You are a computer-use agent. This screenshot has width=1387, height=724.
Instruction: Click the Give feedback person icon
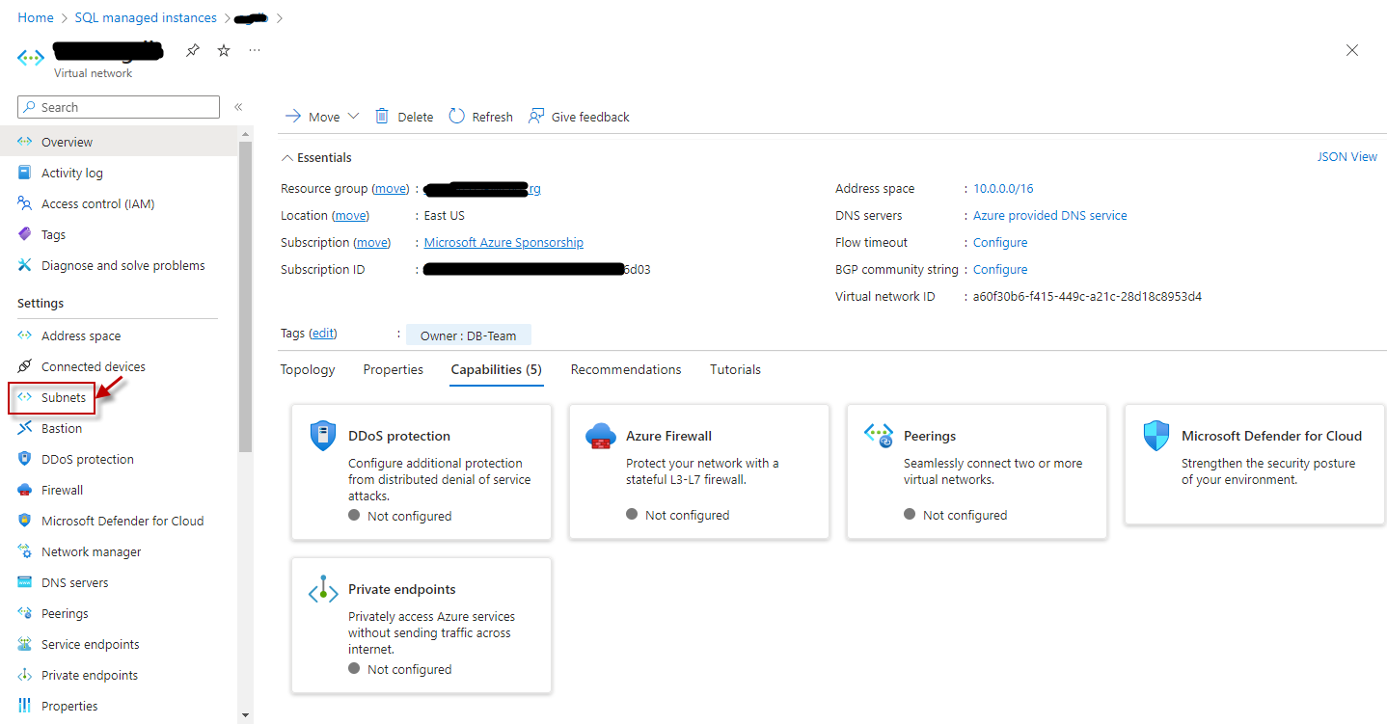pyautogui.click(x=536, y=116)
